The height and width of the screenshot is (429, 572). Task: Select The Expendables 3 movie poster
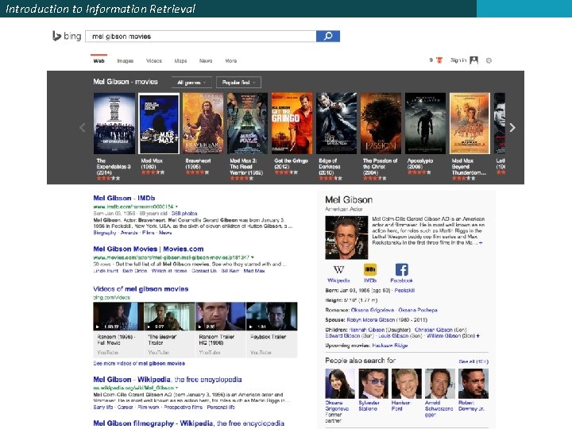tap(114, 123)
